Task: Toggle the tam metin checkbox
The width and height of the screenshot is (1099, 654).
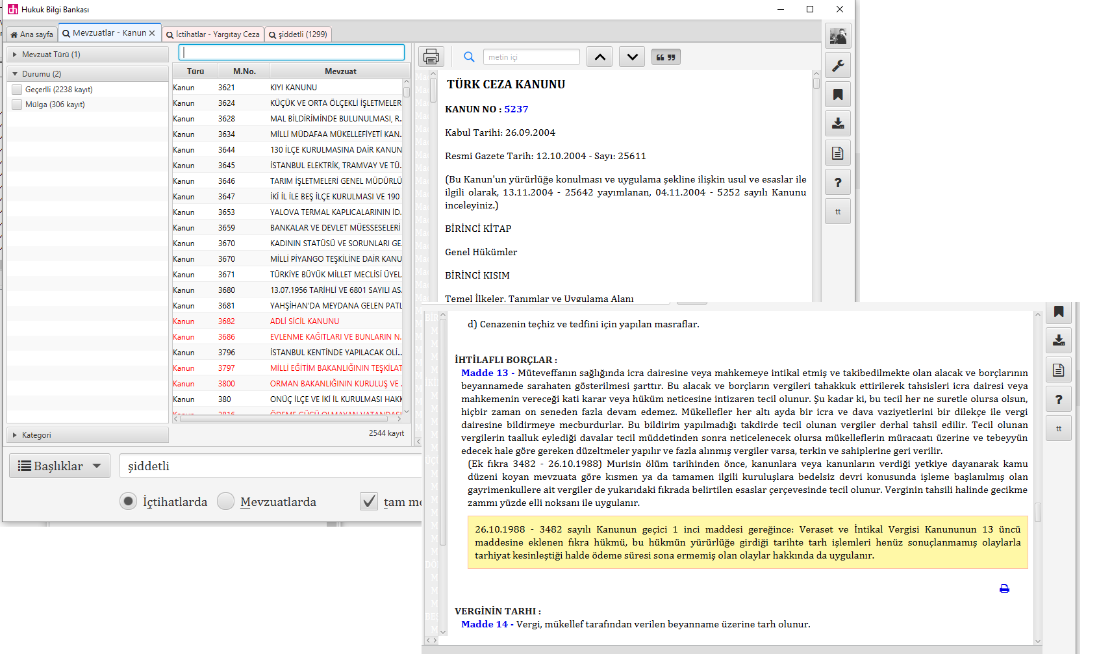Action: (x=369, y=501)
